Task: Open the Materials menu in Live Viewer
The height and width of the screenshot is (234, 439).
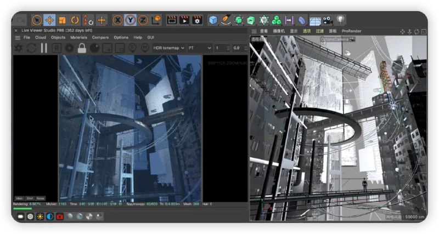Action: (78, 37)
